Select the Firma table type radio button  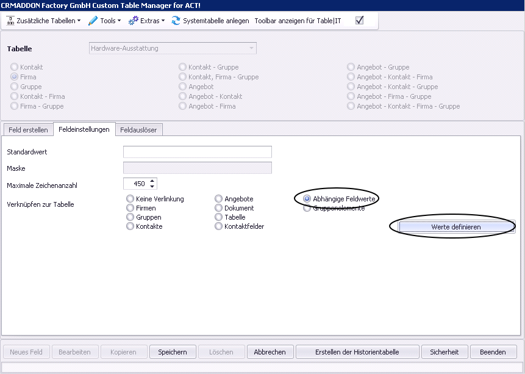point(14,77)
